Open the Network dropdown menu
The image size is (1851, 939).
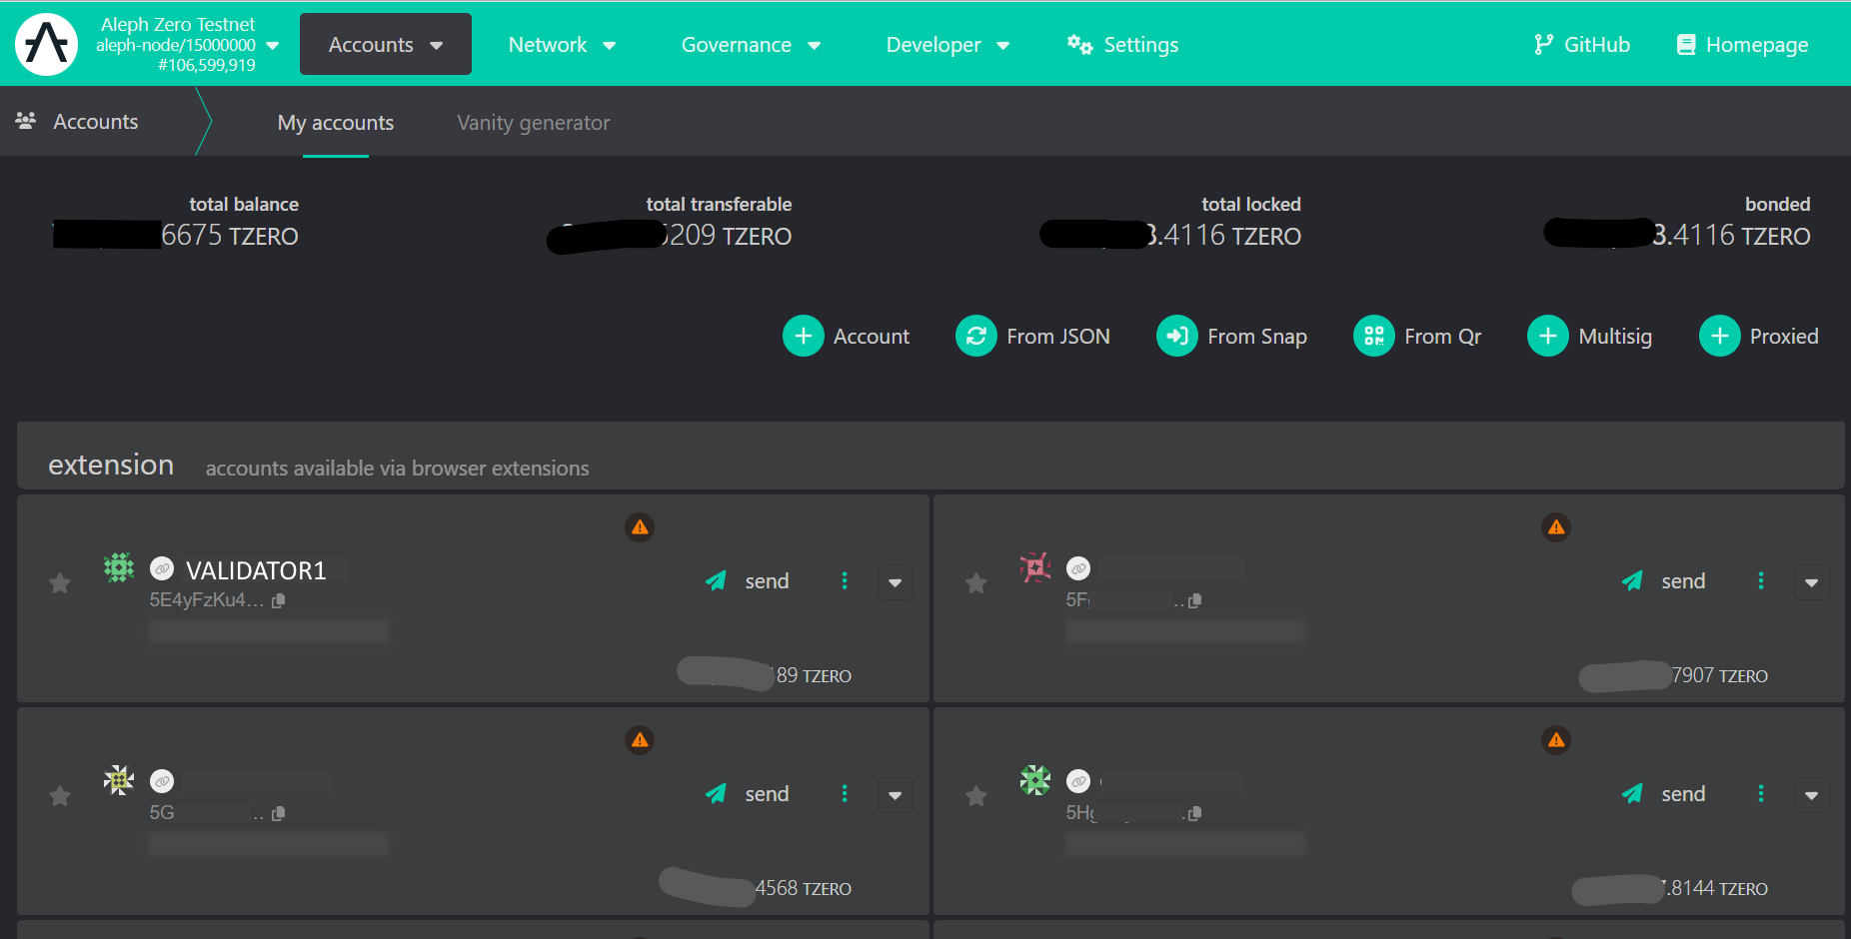pyautogui.click(x=562, y=45)
